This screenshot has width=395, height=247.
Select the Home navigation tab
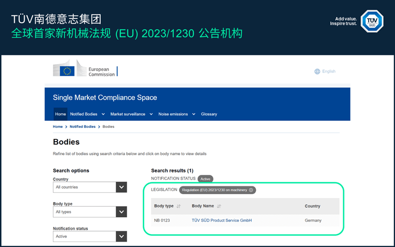60,114
